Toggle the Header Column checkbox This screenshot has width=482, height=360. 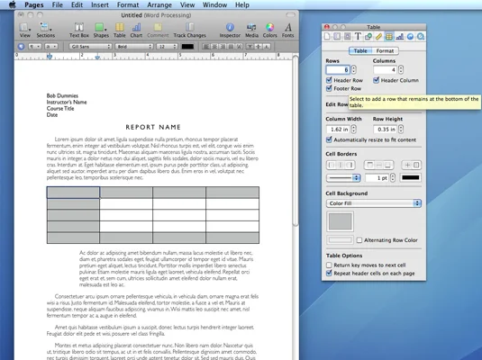[x=377, y=80]
